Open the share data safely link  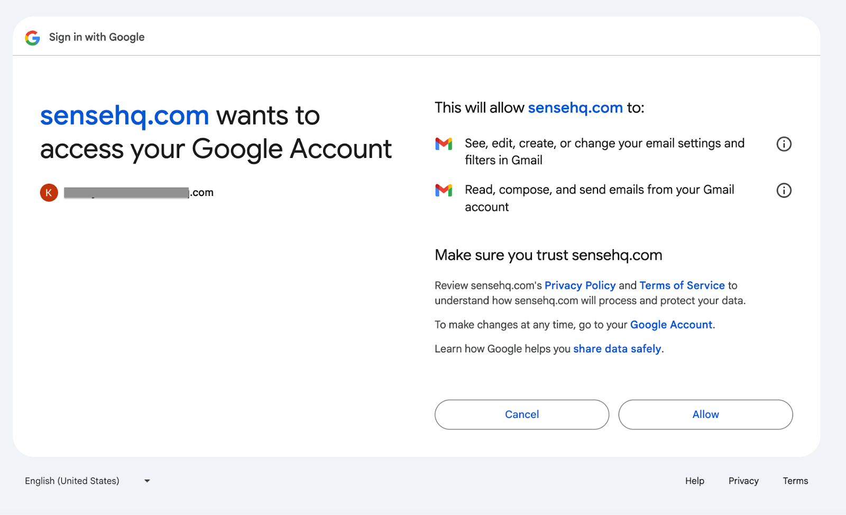[617, 349]
